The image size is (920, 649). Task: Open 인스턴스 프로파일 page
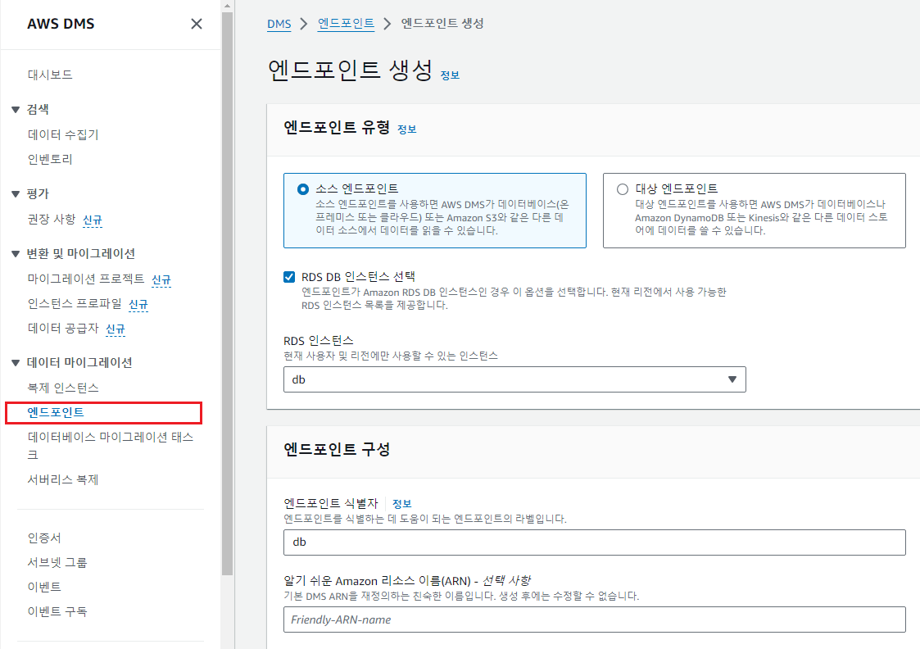(x=75, y=303)
